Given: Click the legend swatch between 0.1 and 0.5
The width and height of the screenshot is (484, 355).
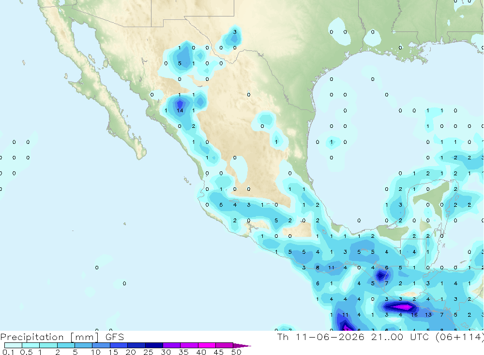Looking at the screenshot, I should [x=13, y=345].
